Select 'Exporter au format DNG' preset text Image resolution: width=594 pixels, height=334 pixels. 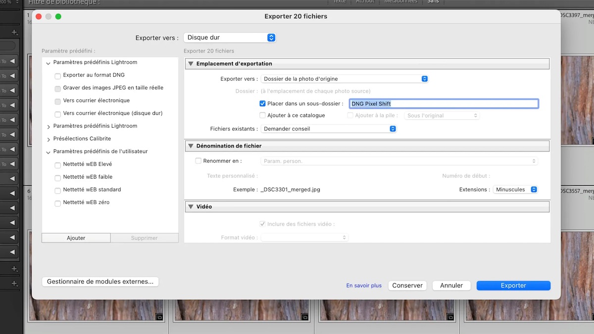(x=94, y=75)
